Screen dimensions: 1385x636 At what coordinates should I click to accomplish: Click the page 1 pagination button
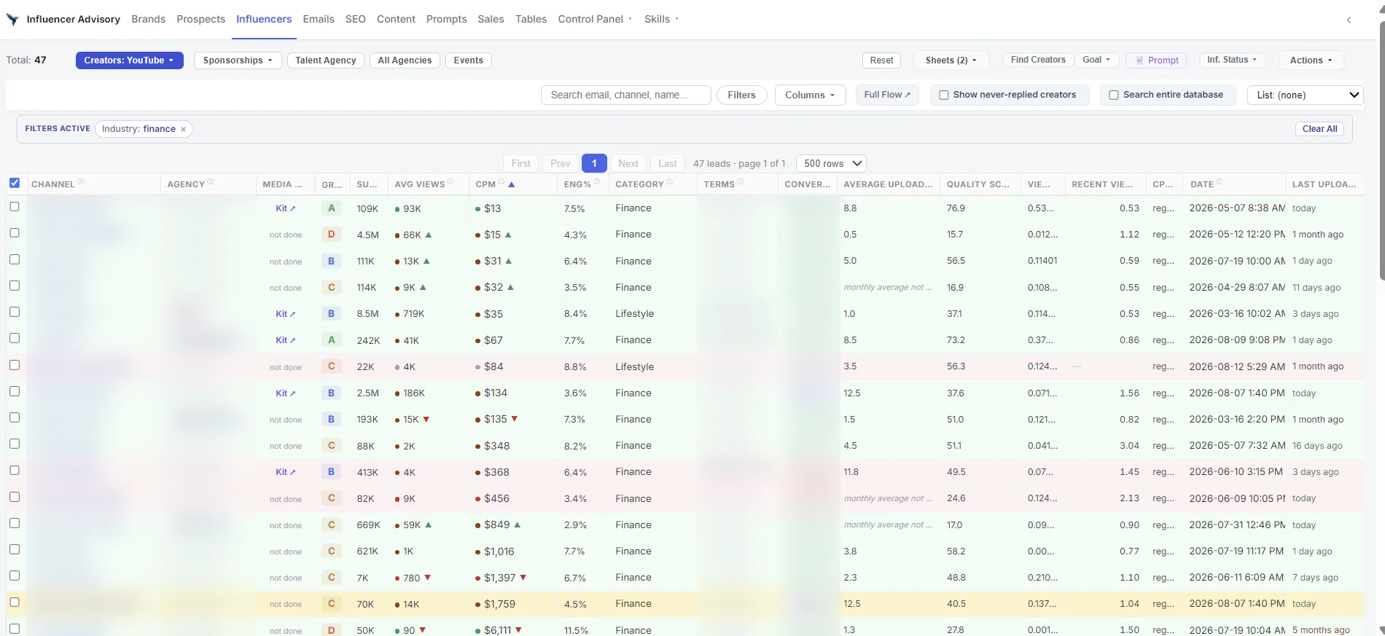pos(594,163)
